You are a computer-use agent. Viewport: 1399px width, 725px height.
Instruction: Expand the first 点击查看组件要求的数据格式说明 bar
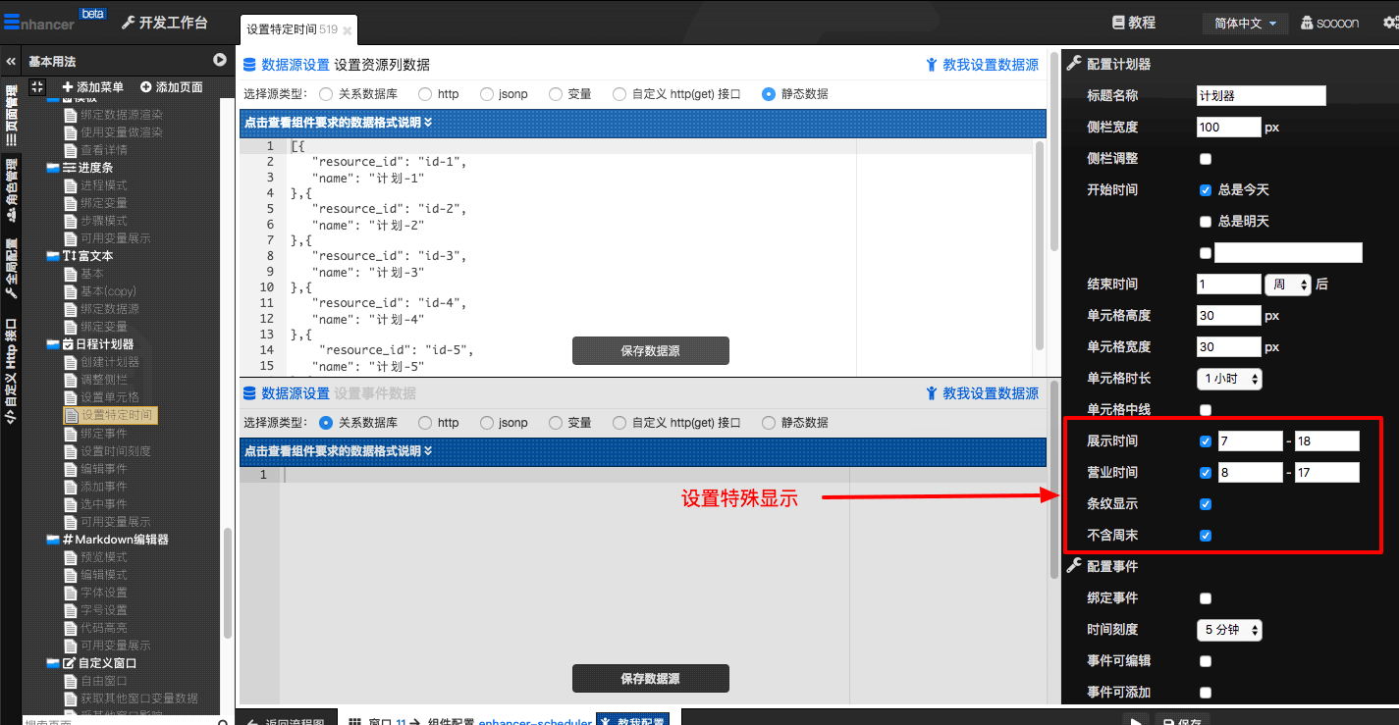pos(643,123)
